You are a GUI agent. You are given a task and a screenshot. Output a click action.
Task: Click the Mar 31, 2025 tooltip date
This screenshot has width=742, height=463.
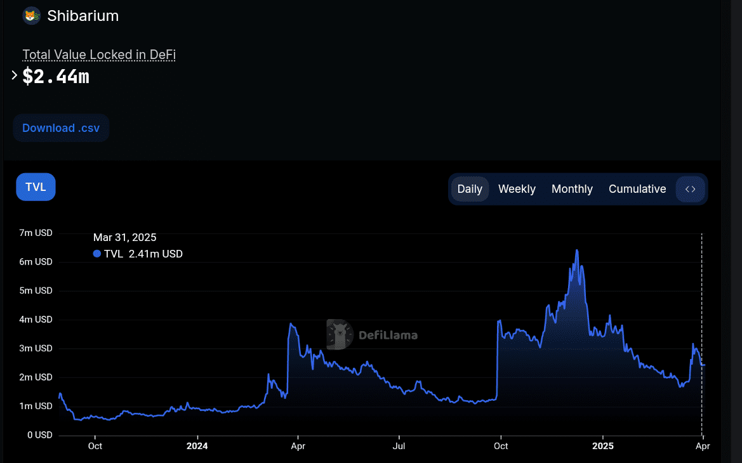point(124,237)
